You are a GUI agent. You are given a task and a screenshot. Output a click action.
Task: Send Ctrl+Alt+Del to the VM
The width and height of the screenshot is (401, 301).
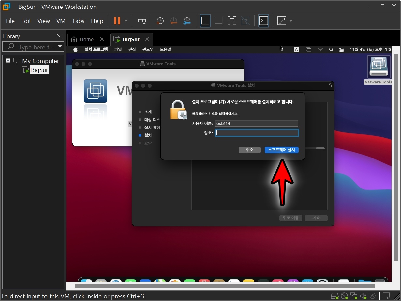coord(142,21)
